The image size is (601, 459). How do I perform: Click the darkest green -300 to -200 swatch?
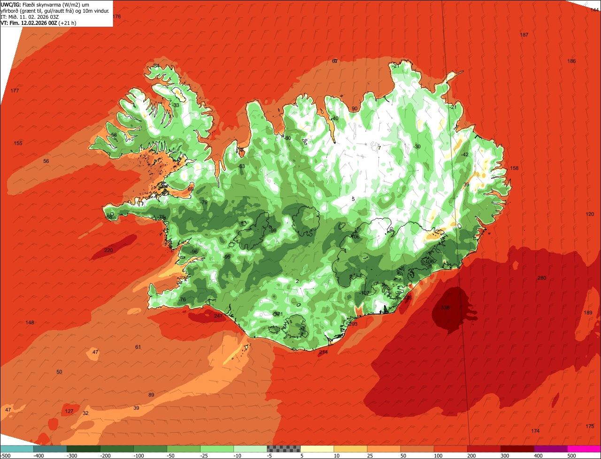click(83, 448)
